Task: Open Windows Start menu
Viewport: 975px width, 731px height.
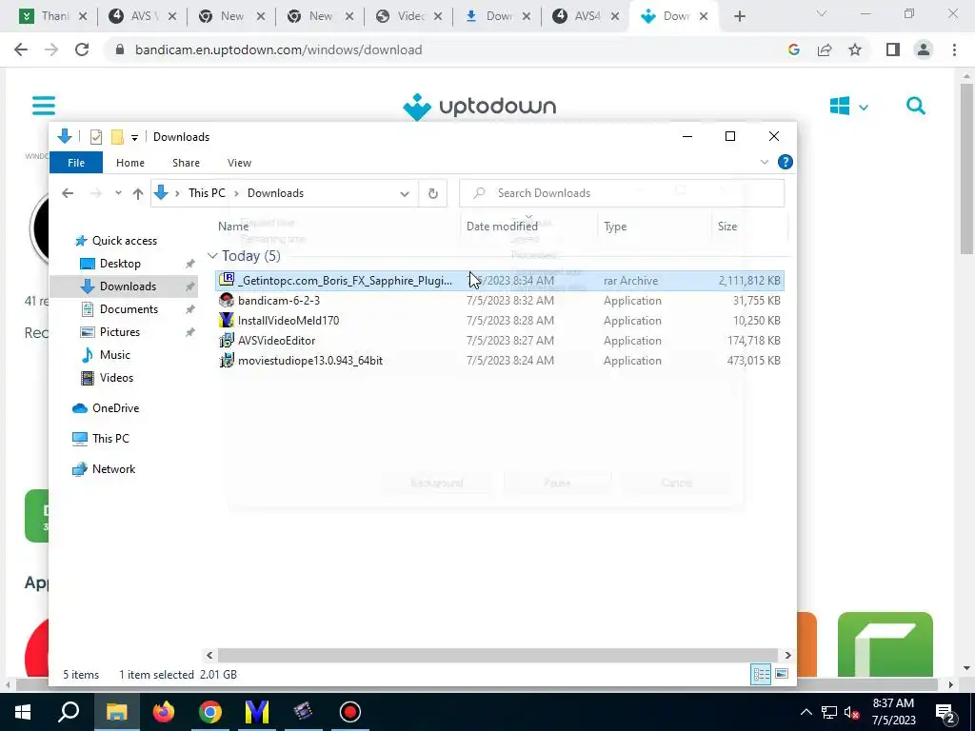Action: 23,712
